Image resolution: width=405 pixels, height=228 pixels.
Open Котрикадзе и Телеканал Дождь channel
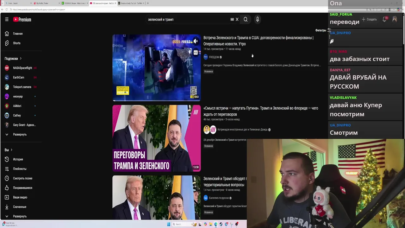pos(242,130)
